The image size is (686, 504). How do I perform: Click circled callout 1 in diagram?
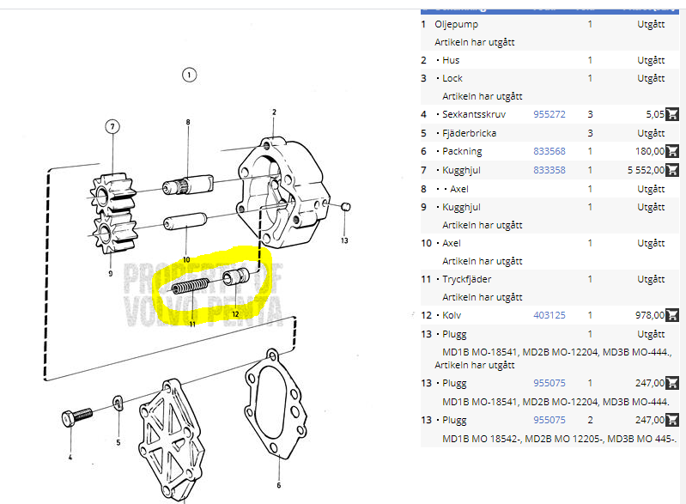tap(189, 75)
